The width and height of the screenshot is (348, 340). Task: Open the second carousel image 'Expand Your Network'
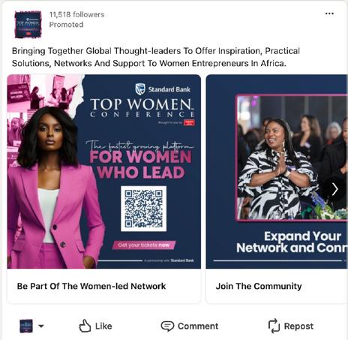point(277,172)
